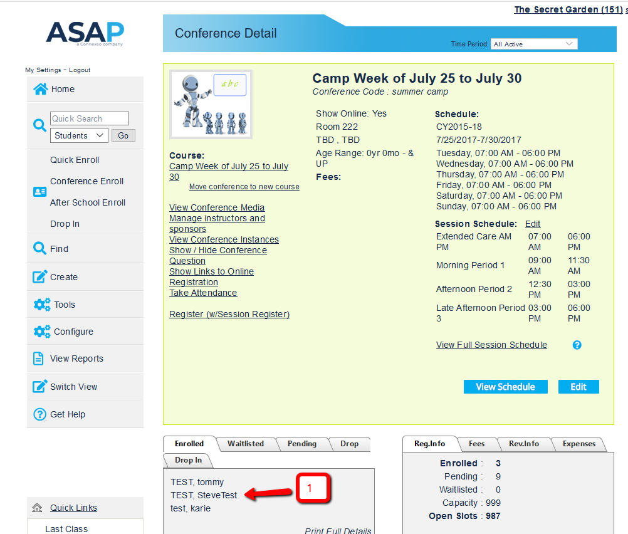The width and height of the screenshot is (628, 534).
Task: Click the Find magnifier icon
Action: point(39,249)
